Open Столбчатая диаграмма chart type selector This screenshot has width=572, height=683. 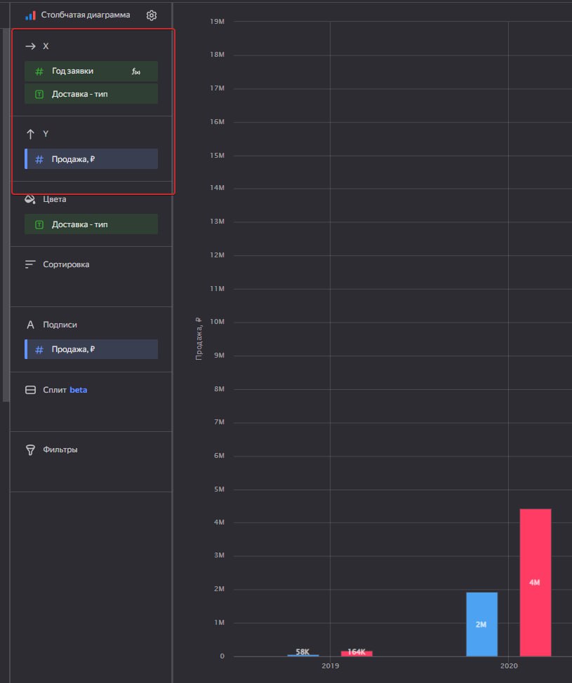[x=86, y=15]
